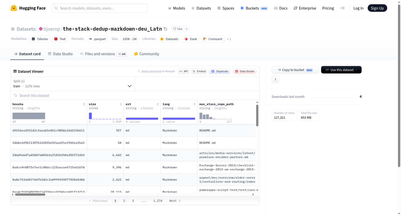Click the max_stars_repo_path histogram
Viewport: 401px width, 216px height.
pos(216,116)
